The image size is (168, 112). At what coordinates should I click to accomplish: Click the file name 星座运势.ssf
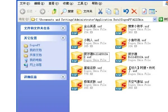point(93,68)
